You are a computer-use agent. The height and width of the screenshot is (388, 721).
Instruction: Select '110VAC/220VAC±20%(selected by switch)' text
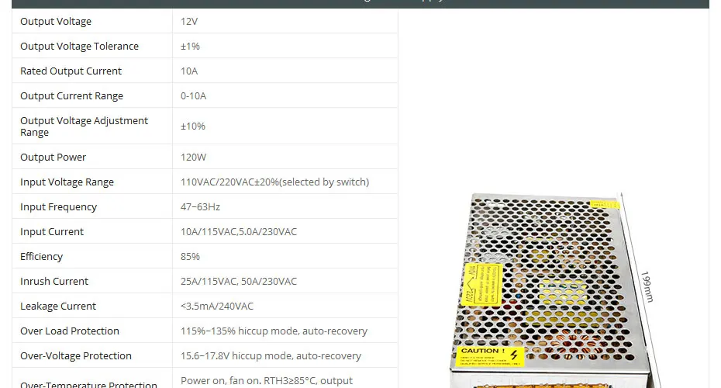coord(274,182)
